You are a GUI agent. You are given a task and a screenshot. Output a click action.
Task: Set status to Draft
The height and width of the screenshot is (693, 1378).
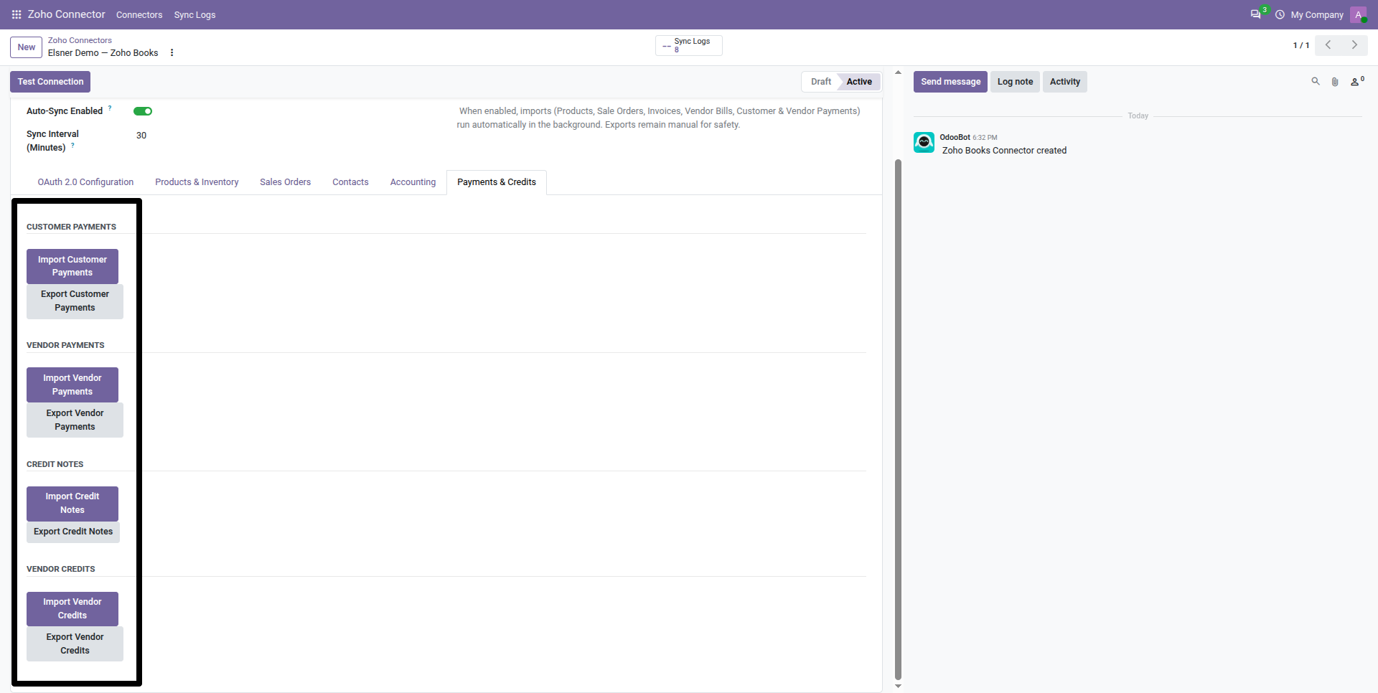click(820, 82)
